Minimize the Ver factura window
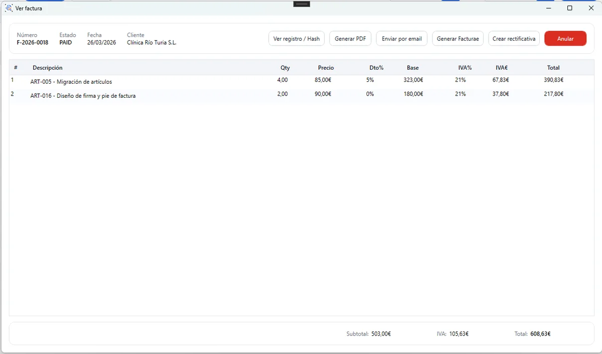Image resolution: width=602 pixels, height=354 pixels. tap(549, 8)
